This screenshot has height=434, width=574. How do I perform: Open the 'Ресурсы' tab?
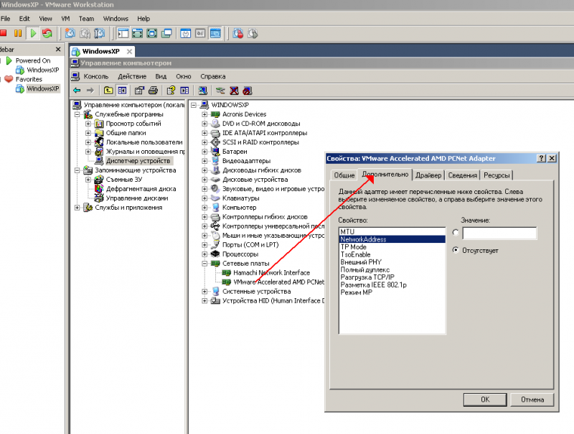[497, 175]
